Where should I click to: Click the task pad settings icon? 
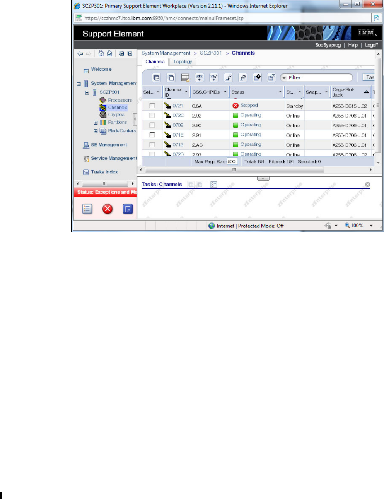[214, 185]
